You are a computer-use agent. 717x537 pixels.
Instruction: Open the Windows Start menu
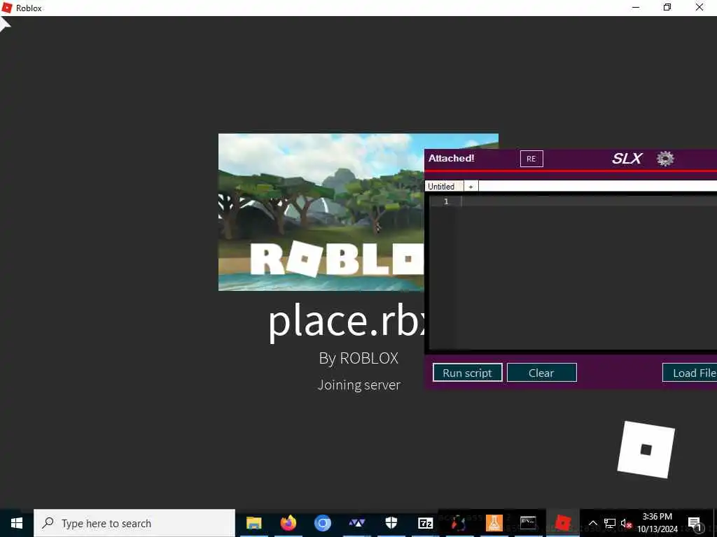click(17, 523)
